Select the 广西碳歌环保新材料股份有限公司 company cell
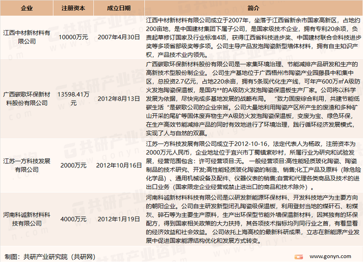 pyautogui.click(x=27, y=99)
